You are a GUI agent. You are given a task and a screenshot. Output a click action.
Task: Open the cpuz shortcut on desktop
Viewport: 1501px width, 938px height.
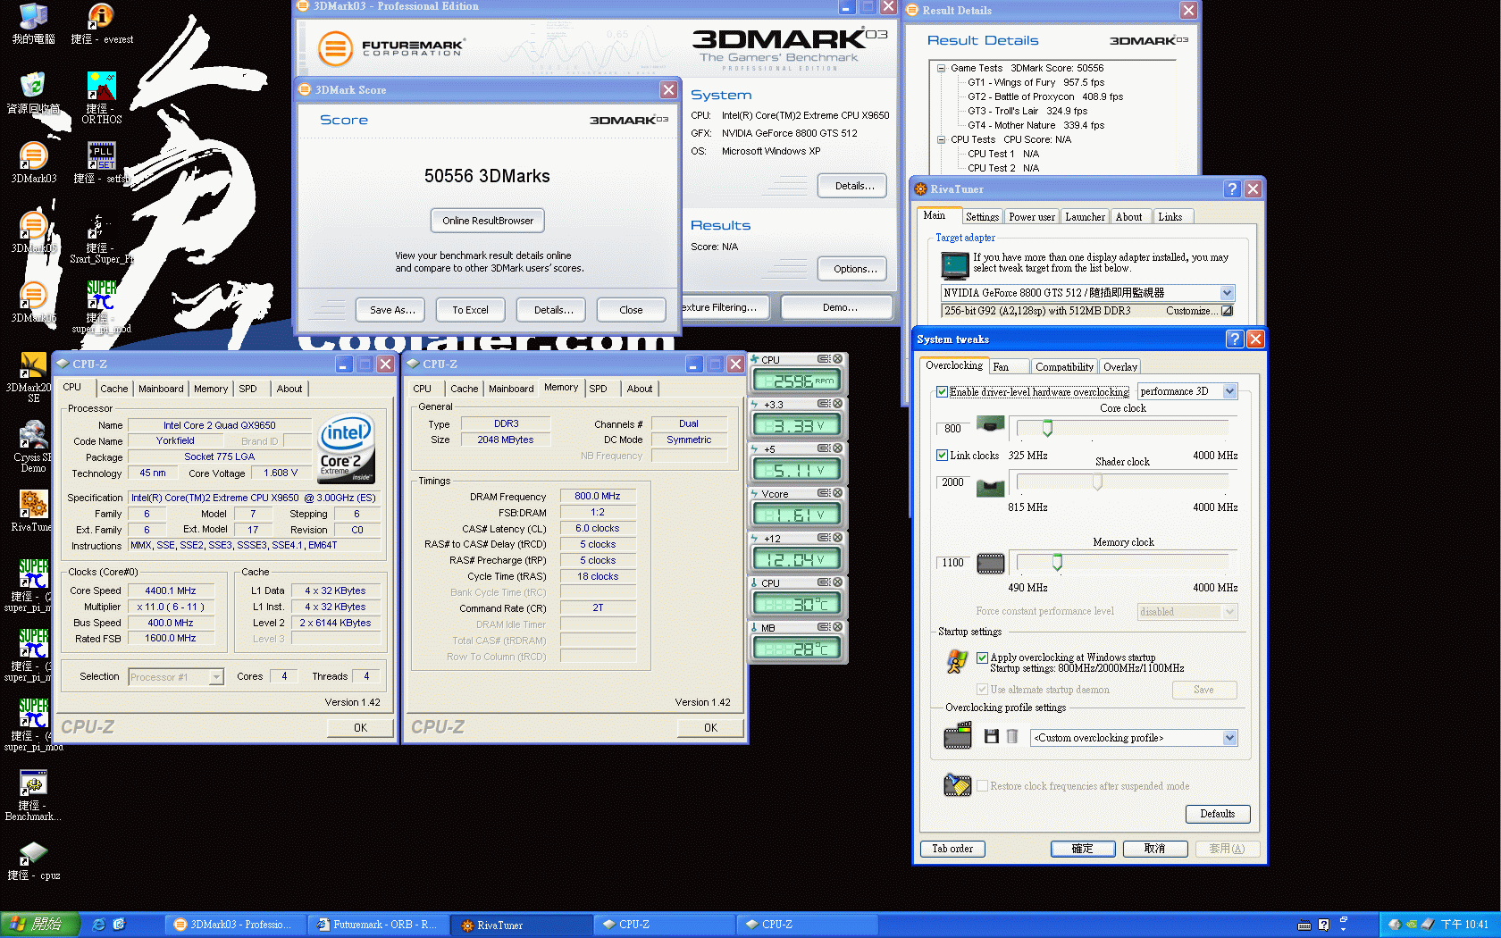pos(33,860)
